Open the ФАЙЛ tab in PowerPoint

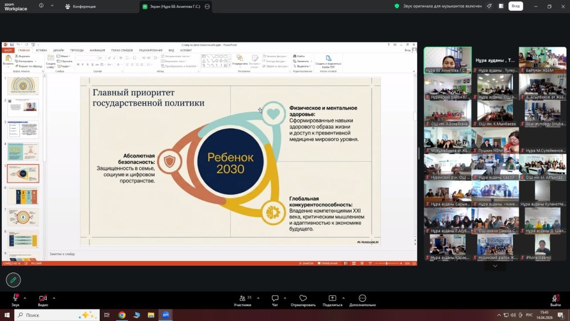click(x=8, y=50)
